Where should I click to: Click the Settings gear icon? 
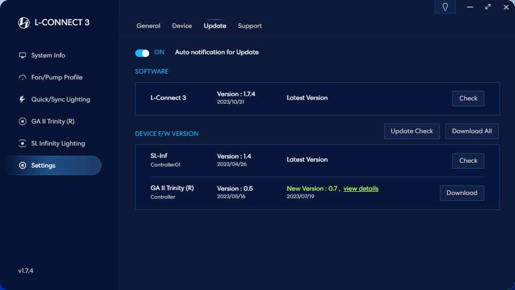click(23, 165)
